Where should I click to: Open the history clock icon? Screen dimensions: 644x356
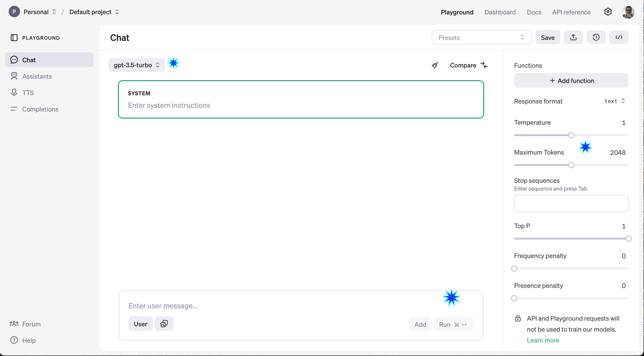tap(596, 37)
